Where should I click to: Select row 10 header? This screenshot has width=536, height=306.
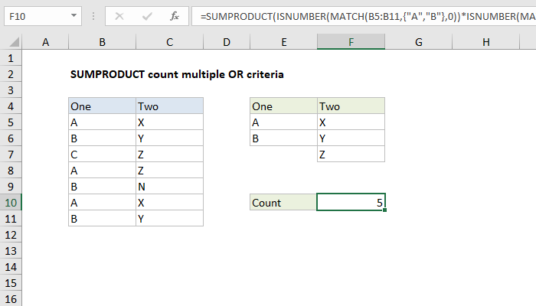(11, 203)
